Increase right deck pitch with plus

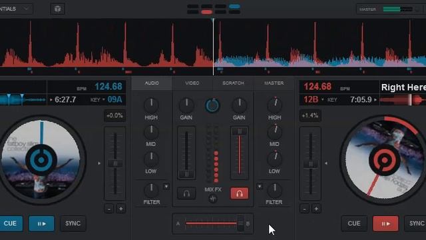(x=316, y=209)
